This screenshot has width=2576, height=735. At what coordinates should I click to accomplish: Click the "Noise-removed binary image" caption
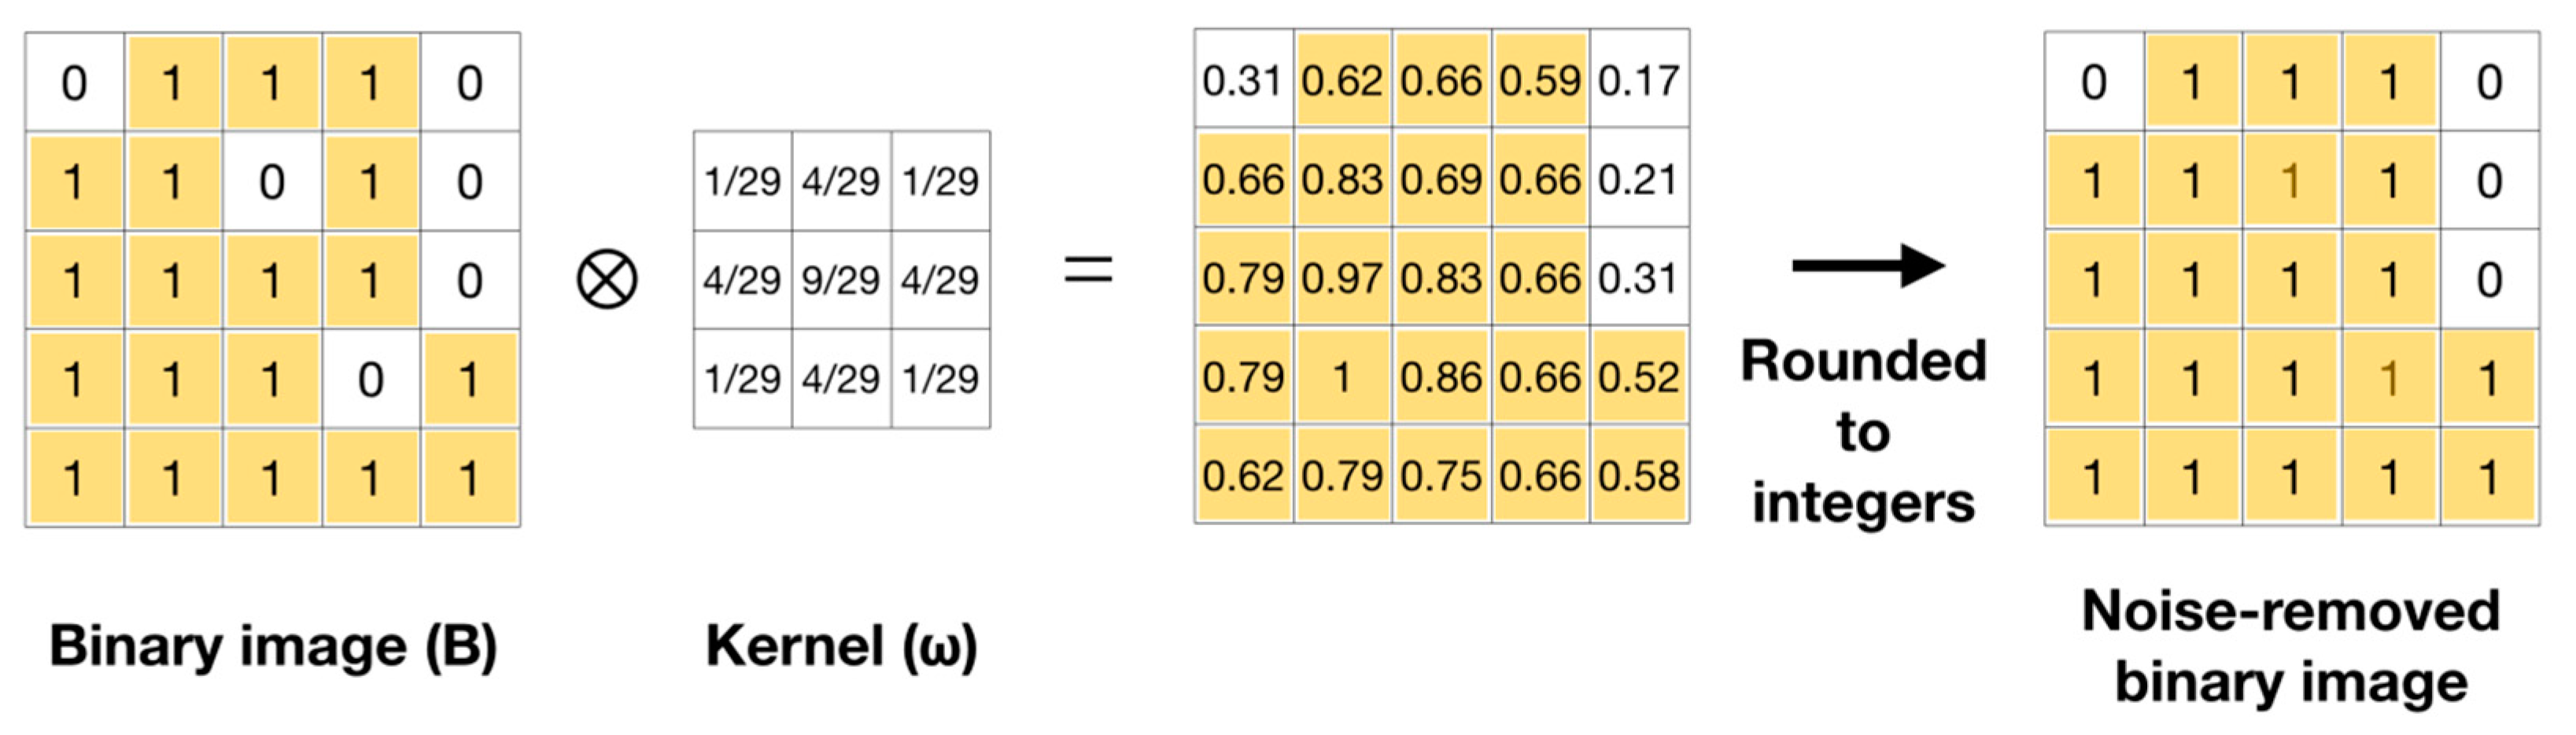coord(2291,646)
